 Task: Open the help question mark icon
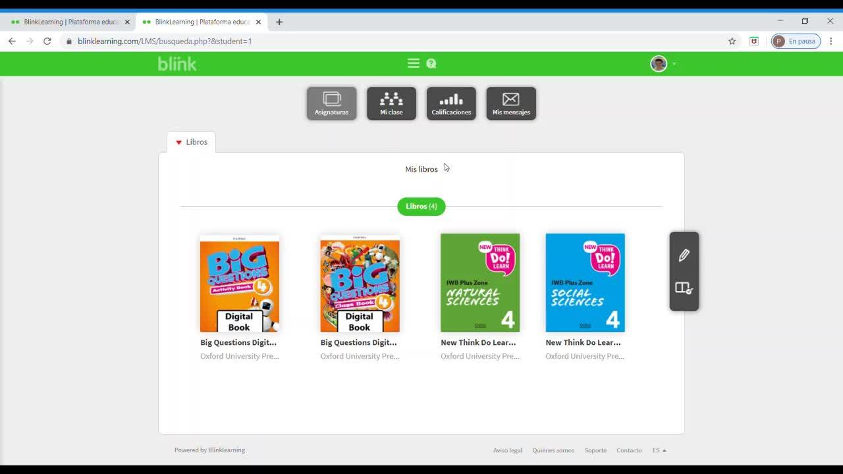431,63
